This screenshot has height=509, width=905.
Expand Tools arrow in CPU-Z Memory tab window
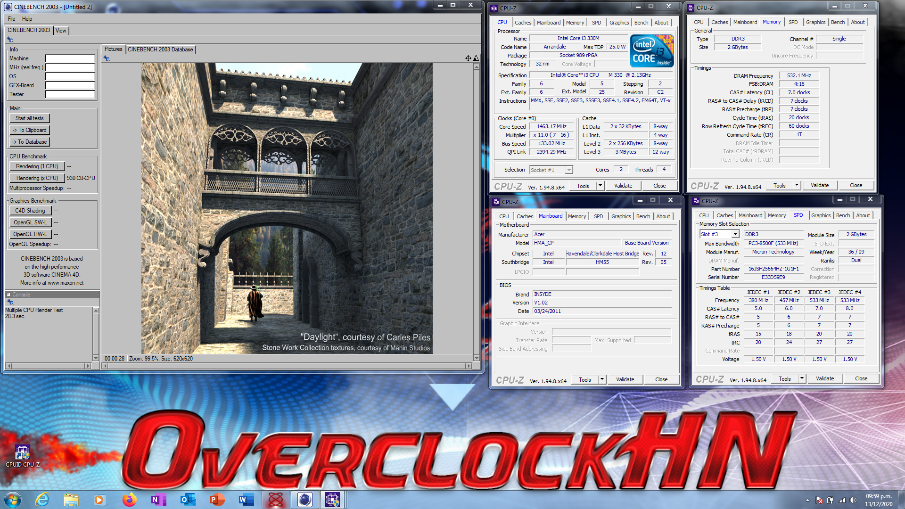pyautogui.click(x=797, y=185)
